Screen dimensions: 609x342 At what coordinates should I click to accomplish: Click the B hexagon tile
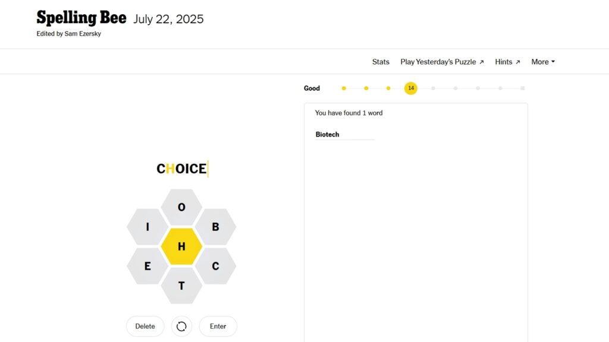click(216, 226)
